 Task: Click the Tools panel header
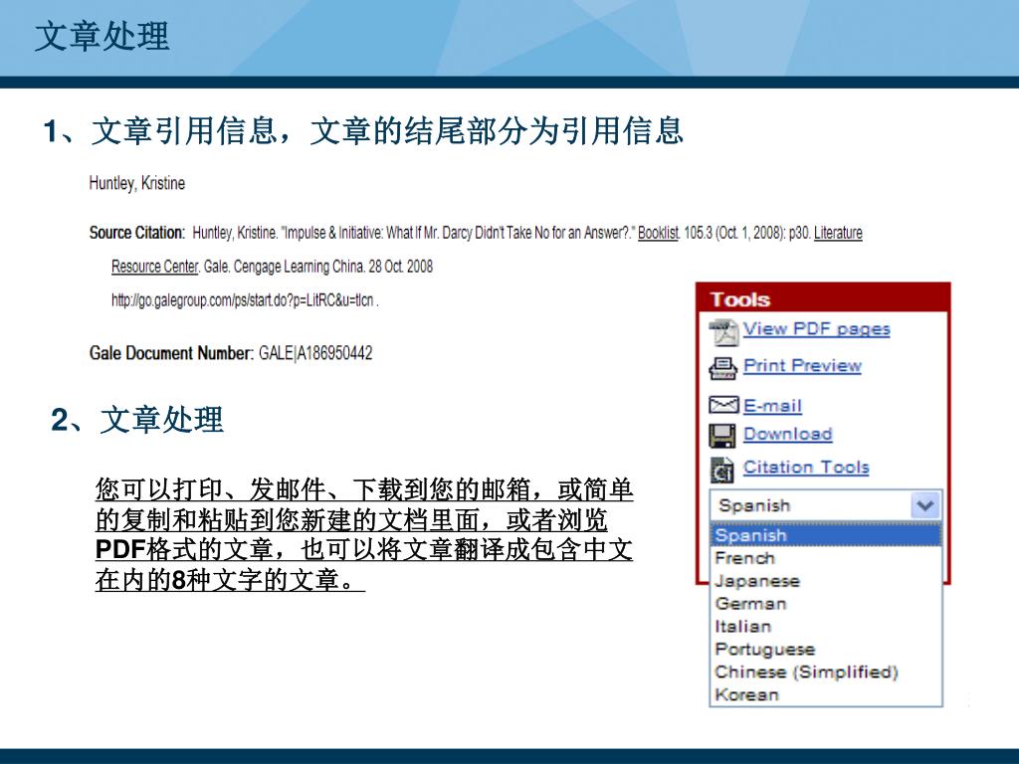pos(823,299)
